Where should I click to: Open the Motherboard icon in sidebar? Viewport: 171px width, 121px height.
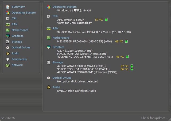tap(7, 30)
